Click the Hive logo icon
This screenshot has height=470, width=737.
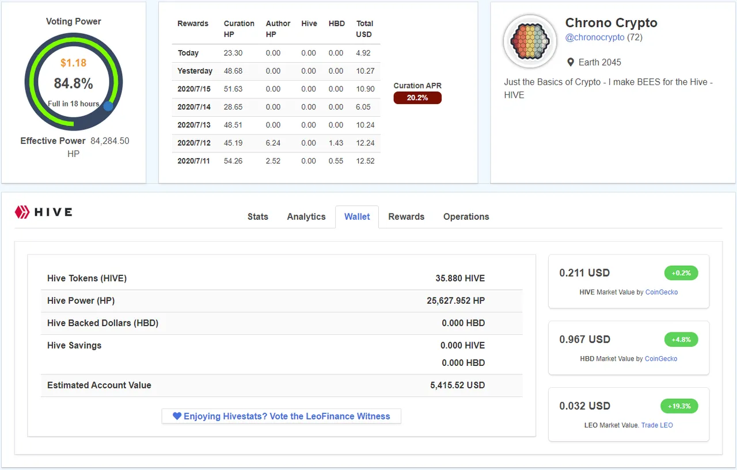pyautogui.click(x=22, y=212)
